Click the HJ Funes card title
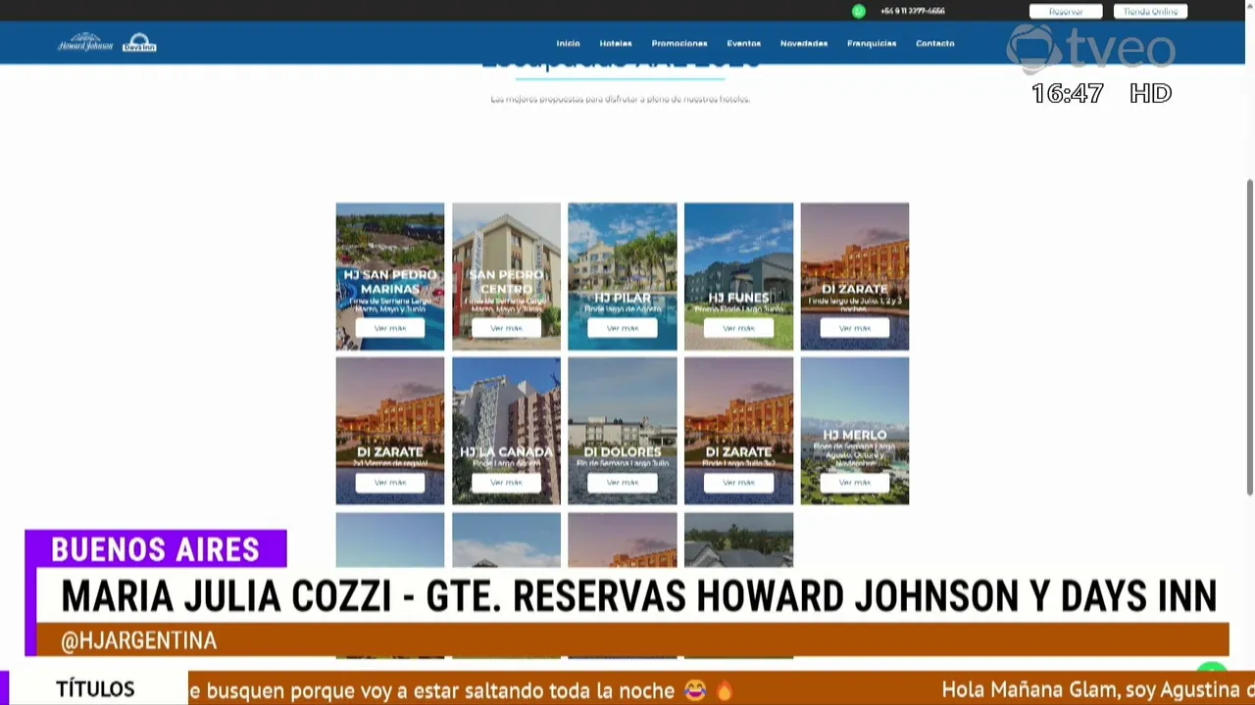The image size is (1255, 705). pos(738,298)
